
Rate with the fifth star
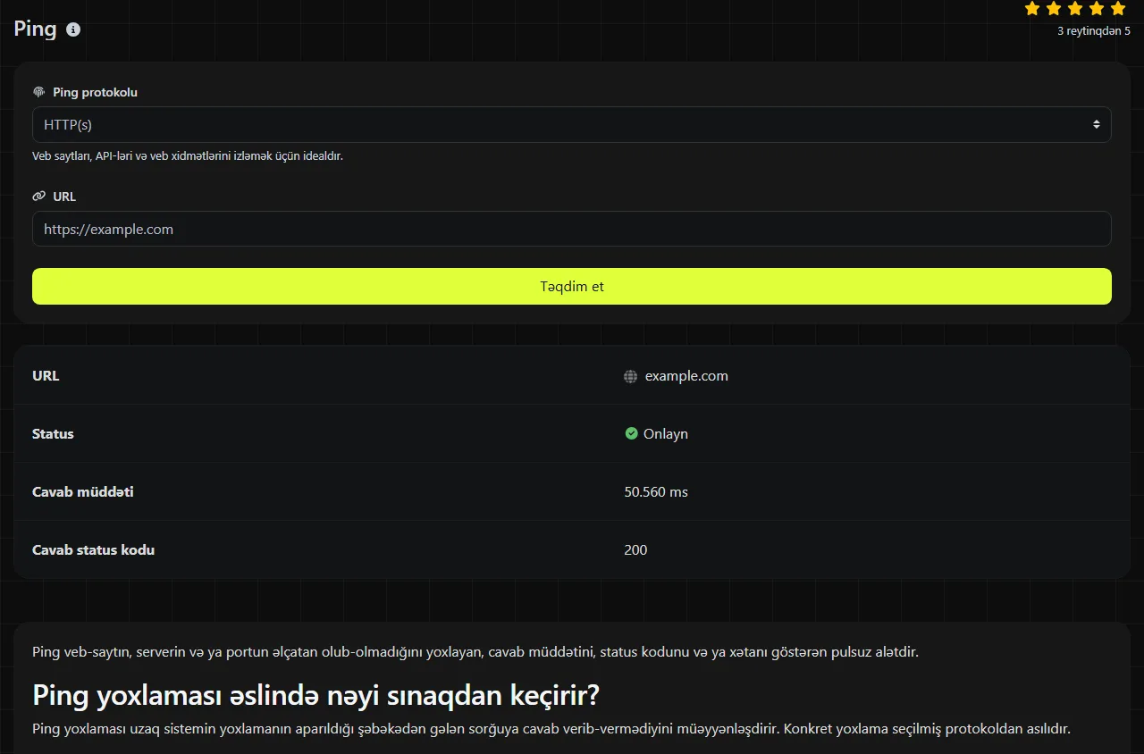coord(1118,9)
